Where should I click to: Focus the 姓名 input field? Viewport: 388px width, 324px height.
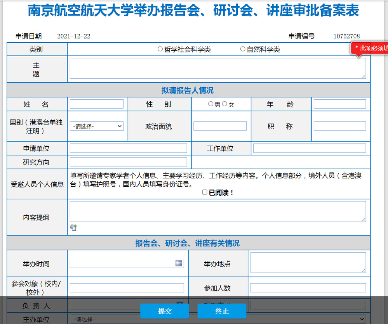click(x=97, y=104)
